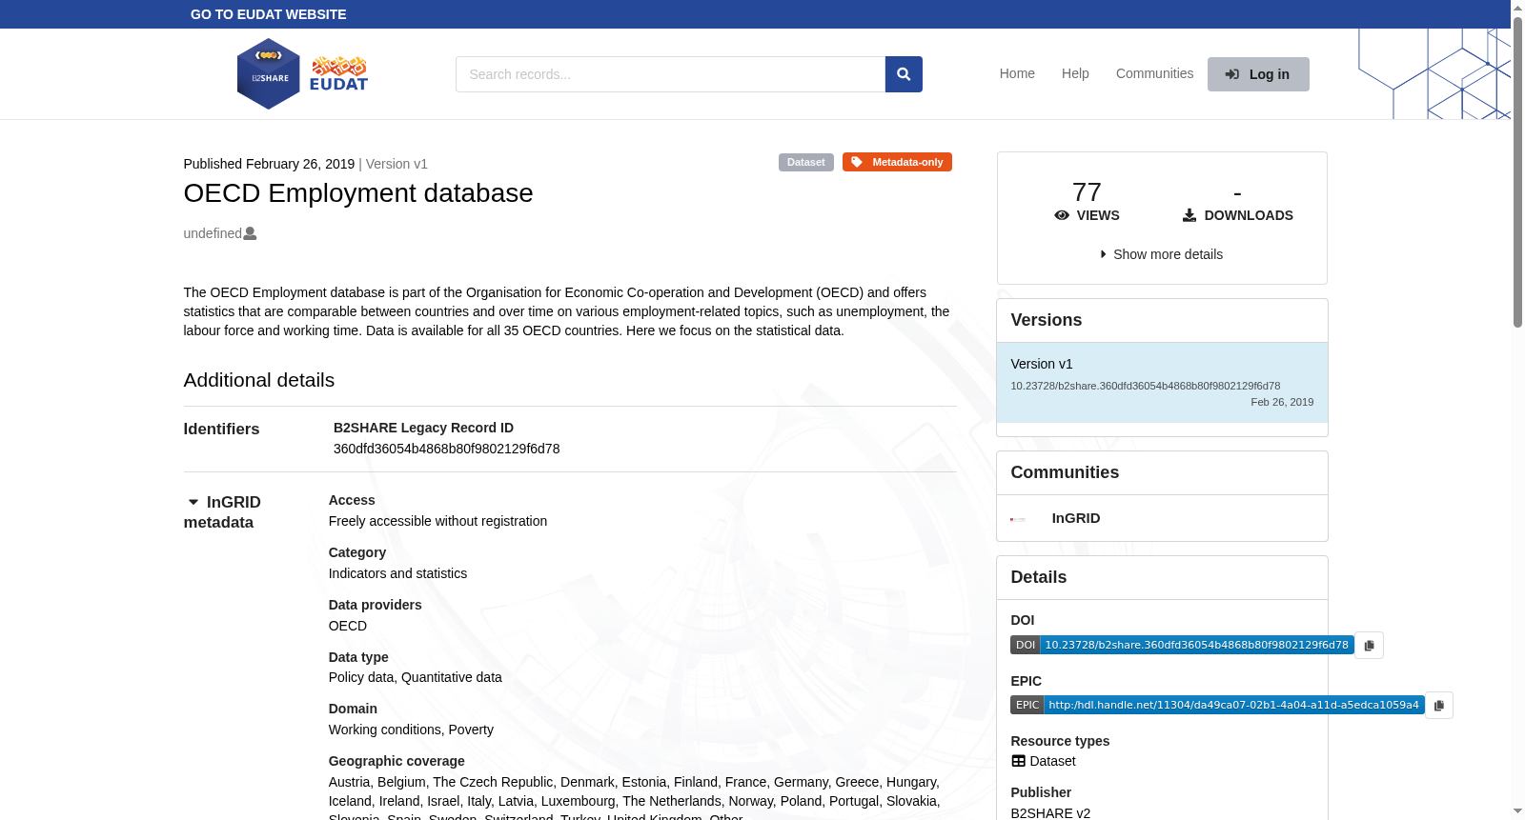The width and height of the screenshot is (1525, 820).
Task: Click the Metadata-only tag badge
Action: click(897, 162)
